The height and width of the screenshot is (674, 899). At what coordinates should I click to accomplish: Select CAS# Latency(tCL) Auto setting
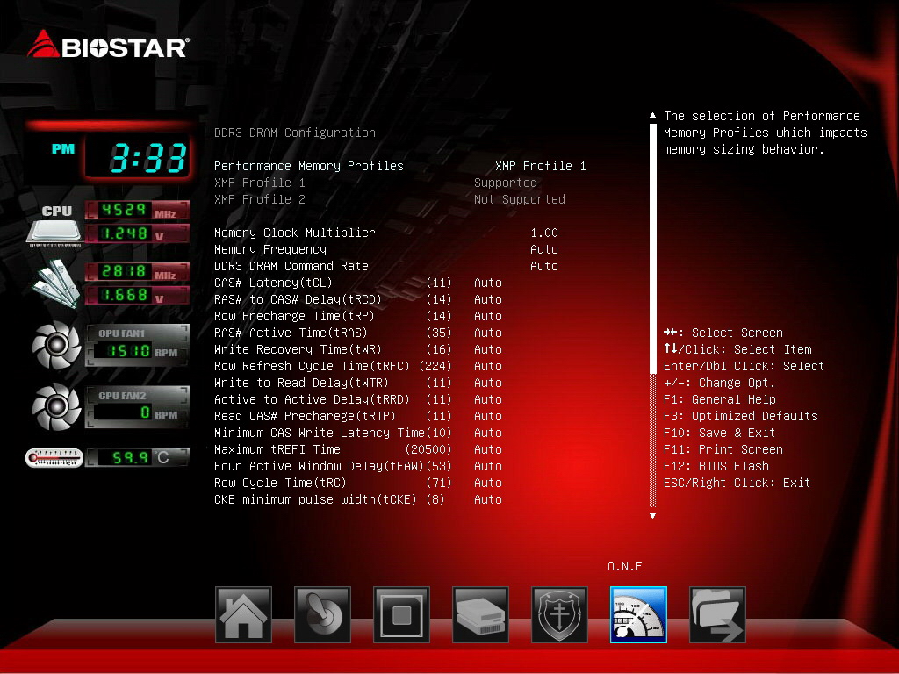click(488, 283)
